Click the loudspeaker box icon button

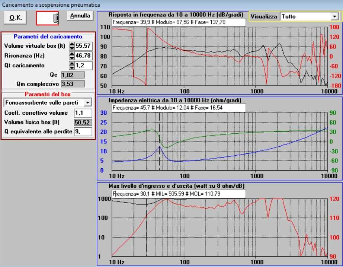point(47,18)
